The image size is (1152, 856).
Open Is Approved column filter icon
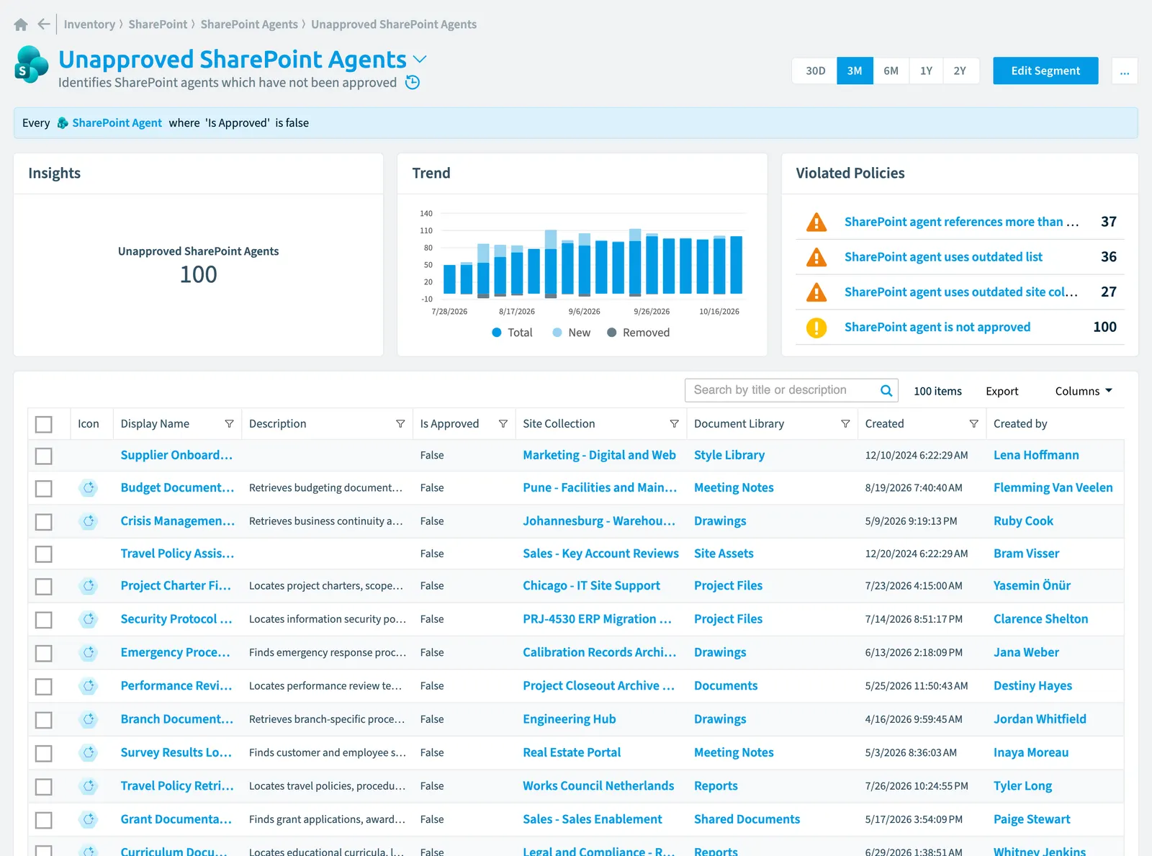pos(503,424)
